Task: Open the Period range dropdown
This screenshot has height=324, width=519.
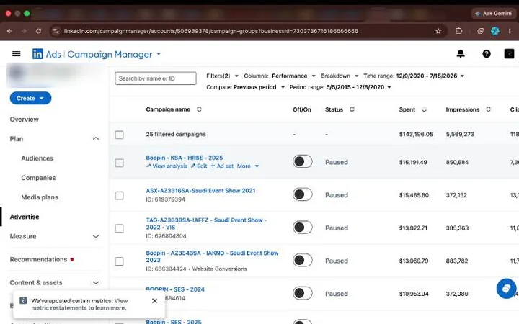Action: 340,87
